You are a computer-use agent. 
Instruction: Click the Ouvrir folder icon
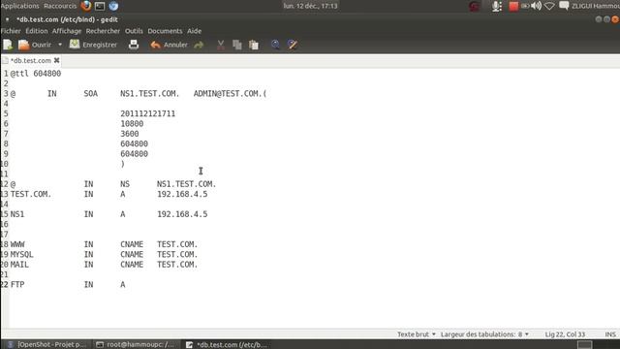23,45
